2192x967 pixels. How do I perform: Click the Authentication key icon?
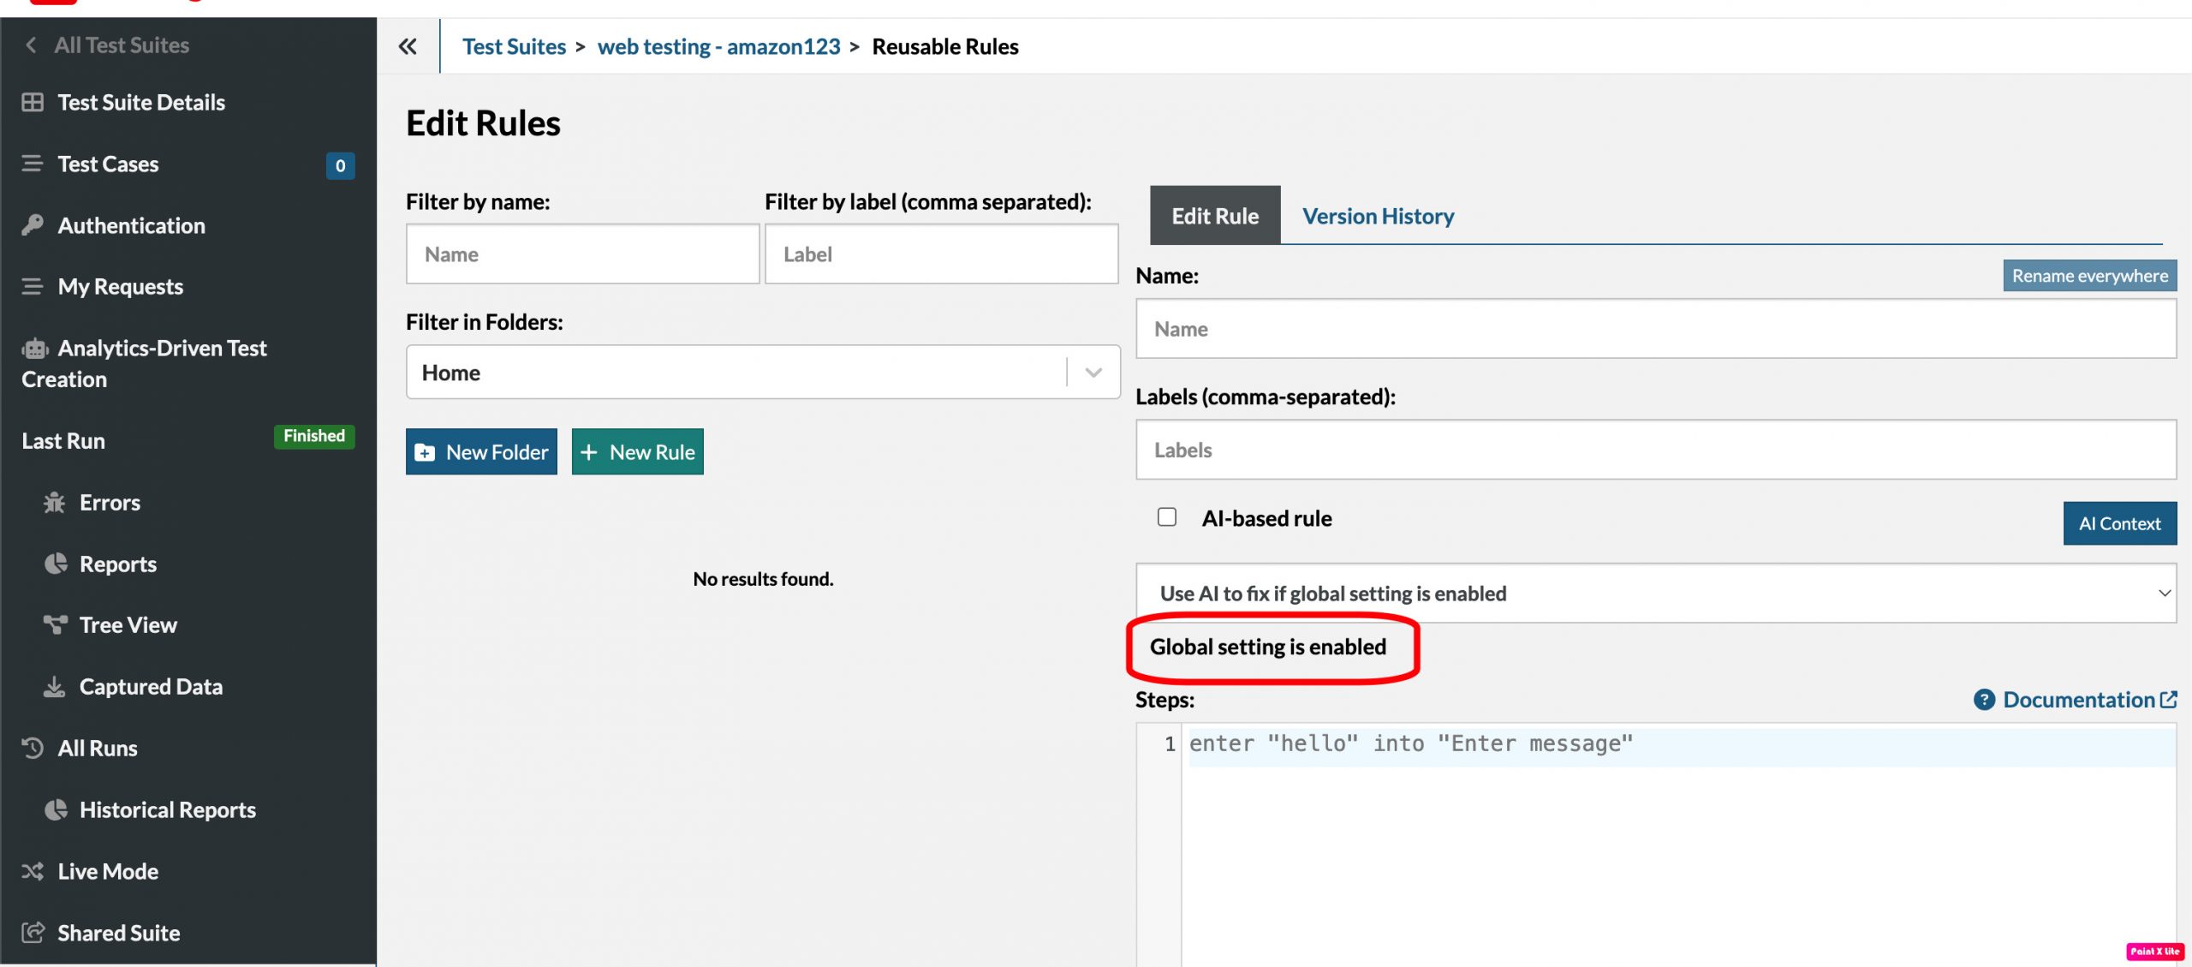click(x=33, y=225)
